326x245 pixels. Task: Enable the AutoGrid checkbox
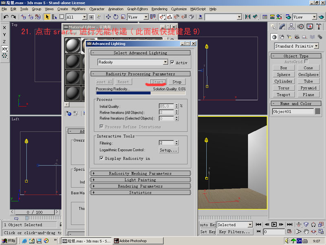(x=306, y=62)
